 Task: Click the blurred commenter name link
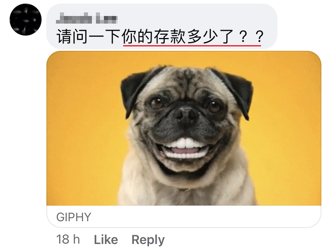87,18
